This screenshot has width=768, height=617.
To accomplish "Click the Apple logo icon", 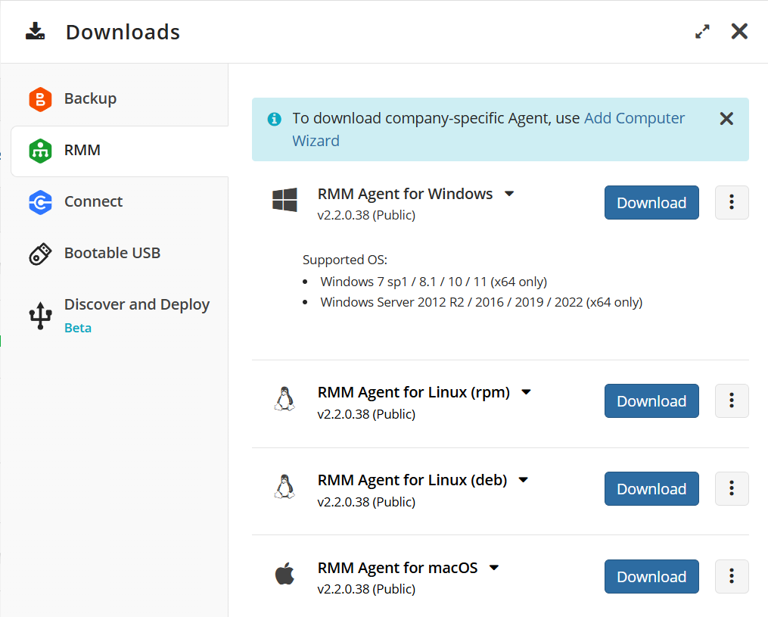I will click(x=285, y=573).
